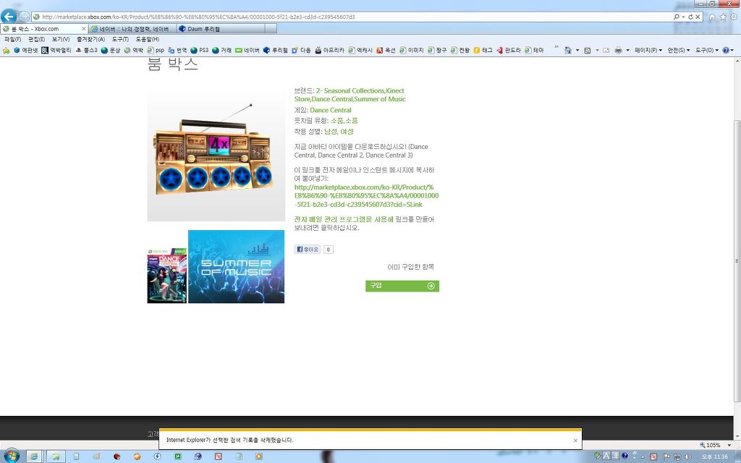Open the 105% zoom level dropdown
This screenshot has height=463, width=741.
(714, 445)
